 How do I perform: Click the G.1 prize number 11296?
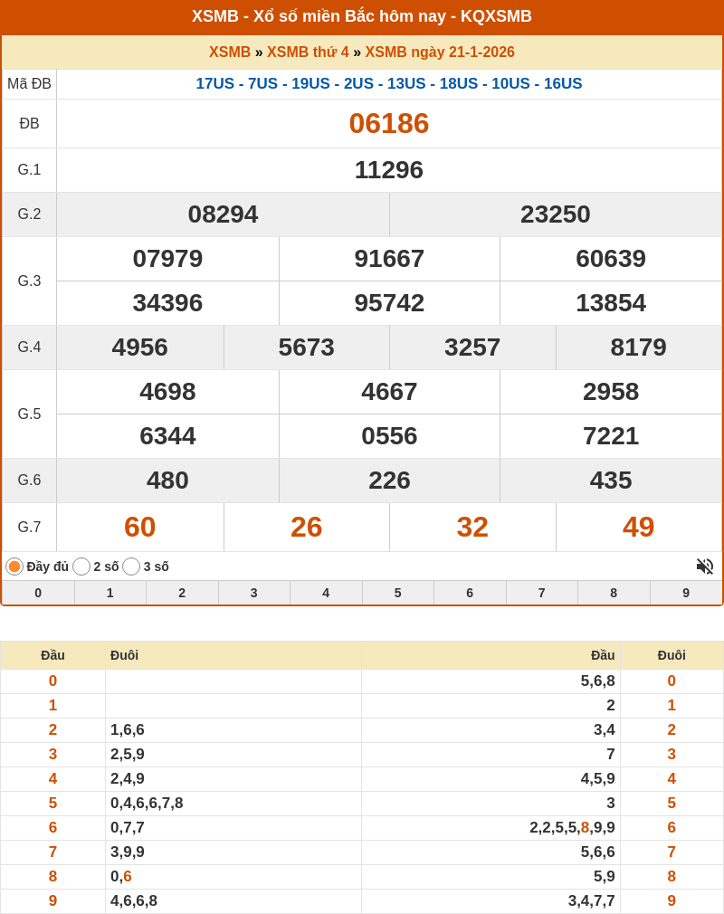(x=389, y=170)
